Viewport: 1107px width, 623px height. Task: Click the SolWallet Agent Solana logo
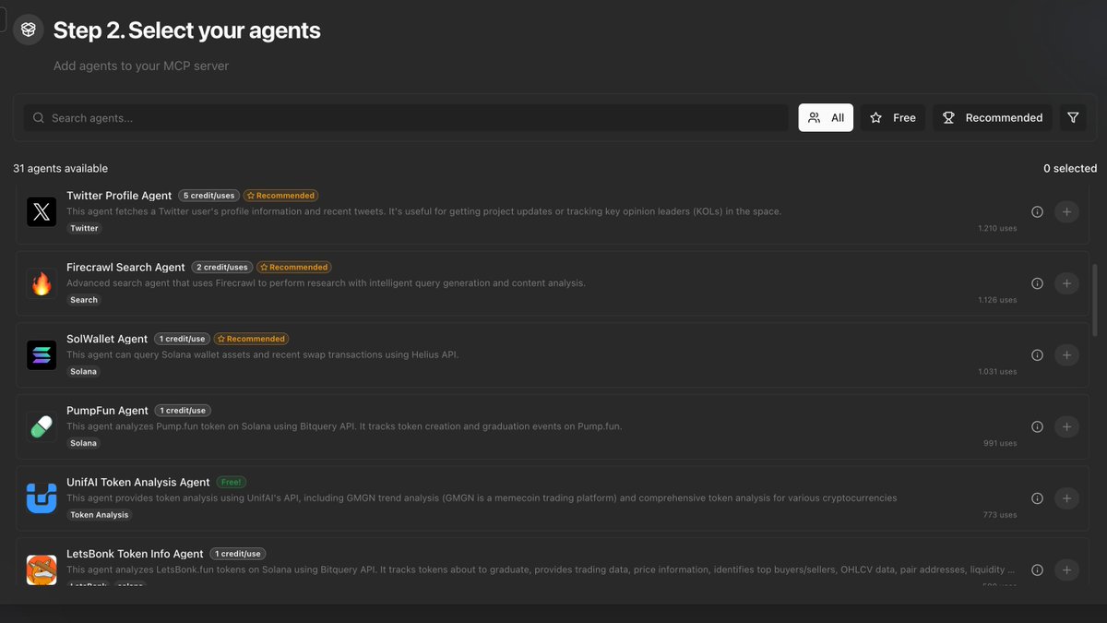(42, 355)
